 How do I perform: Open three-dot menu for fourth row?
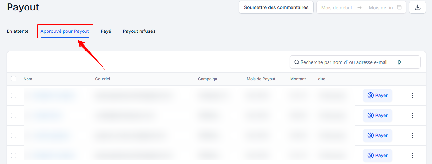tap(413, 155)
